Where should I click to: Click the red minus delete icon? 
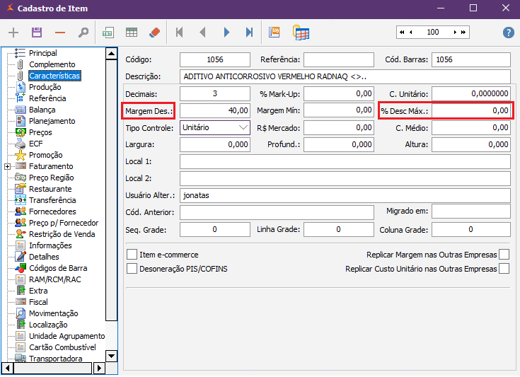click(60, 33)
